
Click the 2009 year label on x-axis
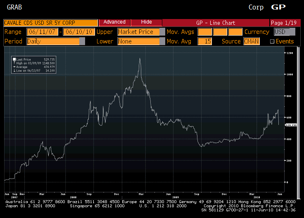point(176,197)
